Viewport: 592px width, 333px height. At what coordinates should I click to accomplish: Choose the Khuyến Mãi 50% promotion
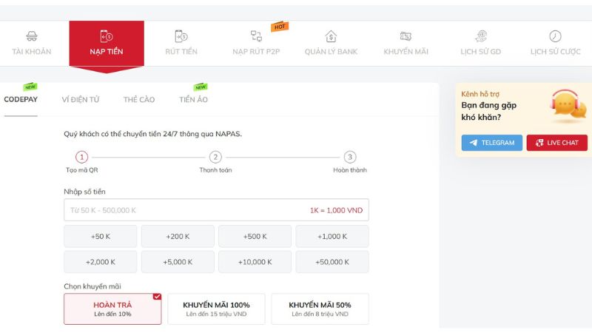pyautogui.click(x=320, y=309)
